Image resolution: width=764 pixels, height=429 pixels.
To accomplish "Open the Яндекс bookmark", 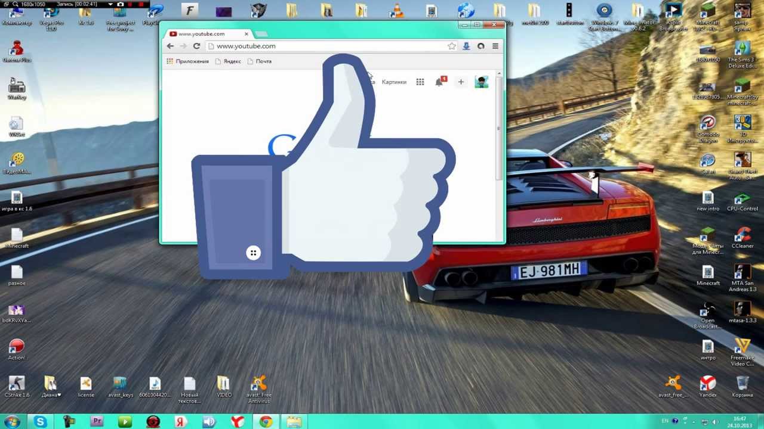I will click(228, 61).
